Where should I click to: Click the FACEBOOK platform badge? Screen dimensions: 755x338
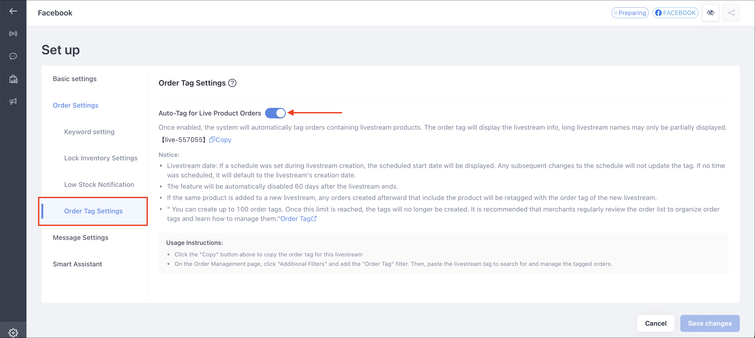(x=675, y=13)
